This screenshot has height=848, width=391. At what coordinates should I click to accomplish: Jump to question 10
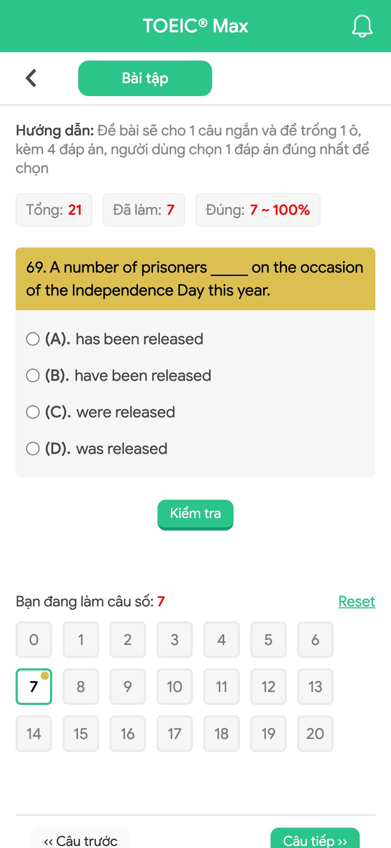tap(174, 686)
